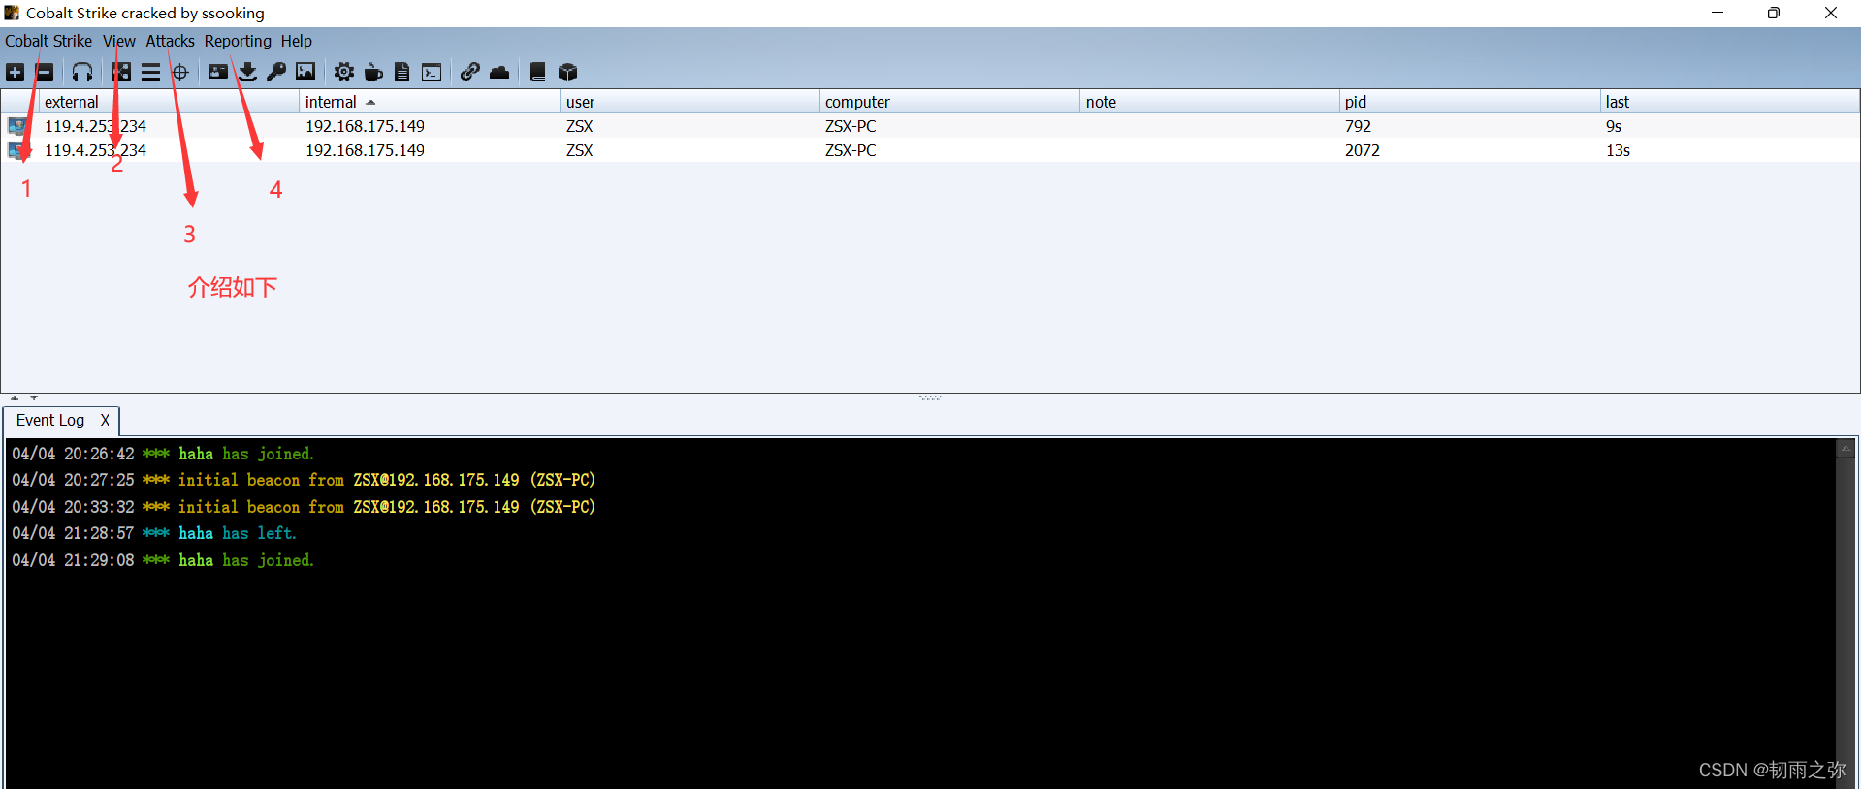Sort by the user column header
The image size is (1862, 789).
click(690, 102)
